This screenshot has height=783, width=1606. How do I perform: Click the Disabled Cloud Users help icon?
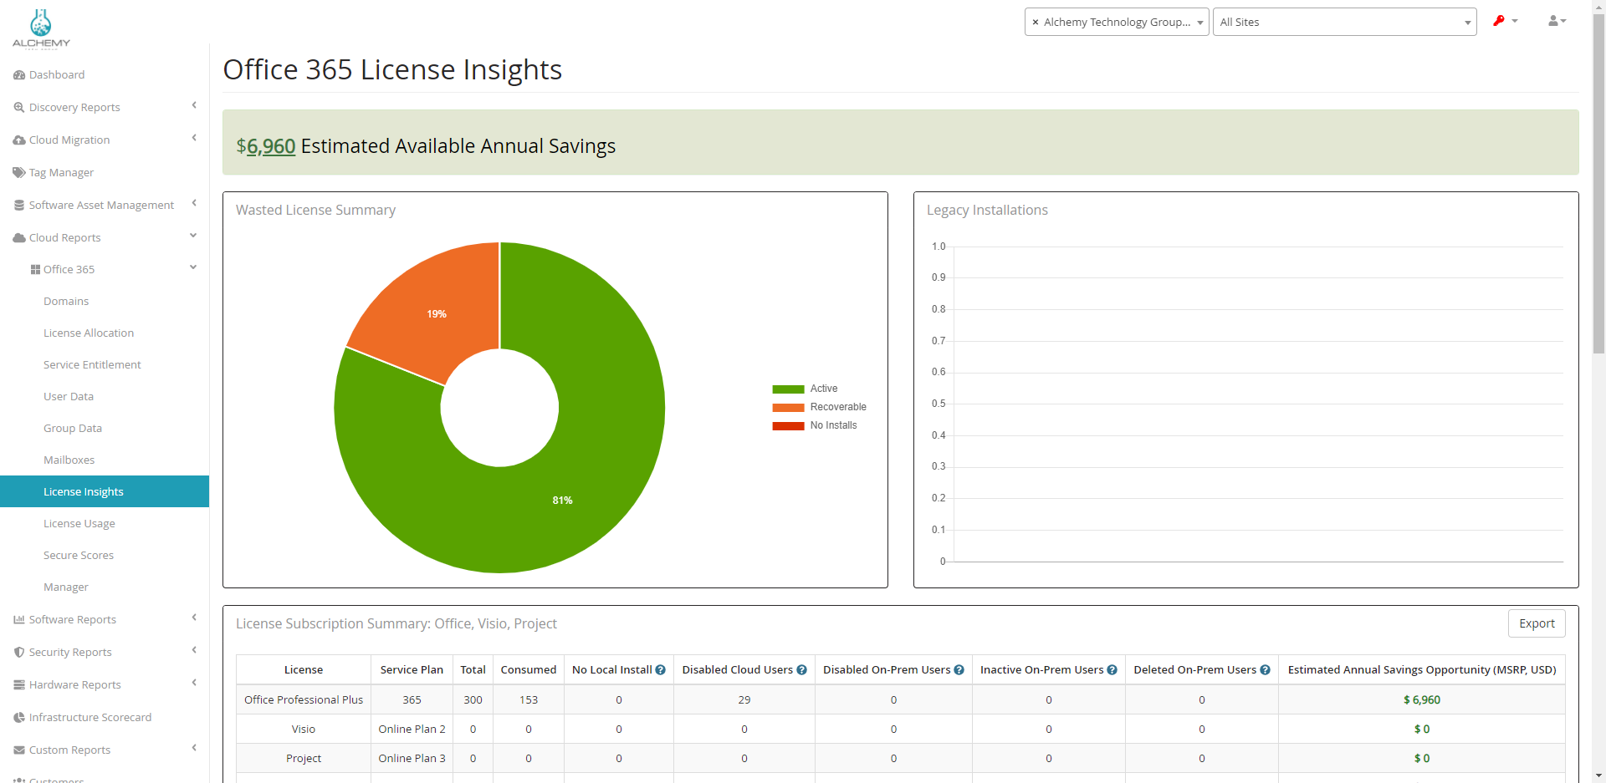tap(801, 670)
